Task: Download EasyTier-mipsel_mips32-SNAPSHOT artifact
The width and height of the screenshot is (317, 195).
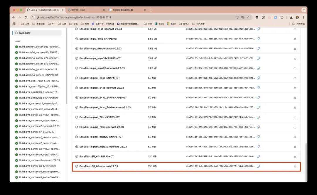Action: pos(295,137)
